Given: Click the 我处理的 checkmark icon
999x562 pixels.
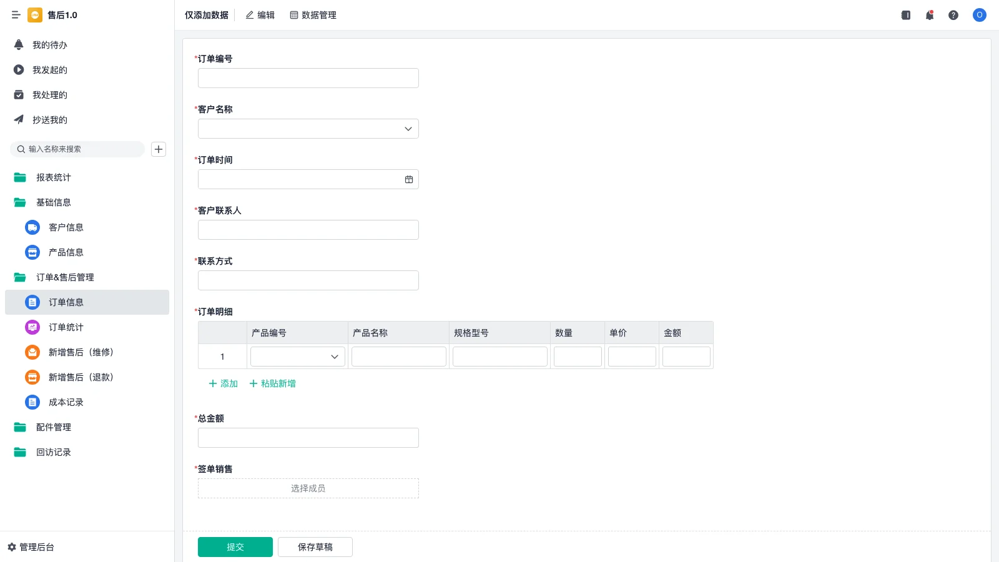Looking at the screenshot, I should 18,94.
